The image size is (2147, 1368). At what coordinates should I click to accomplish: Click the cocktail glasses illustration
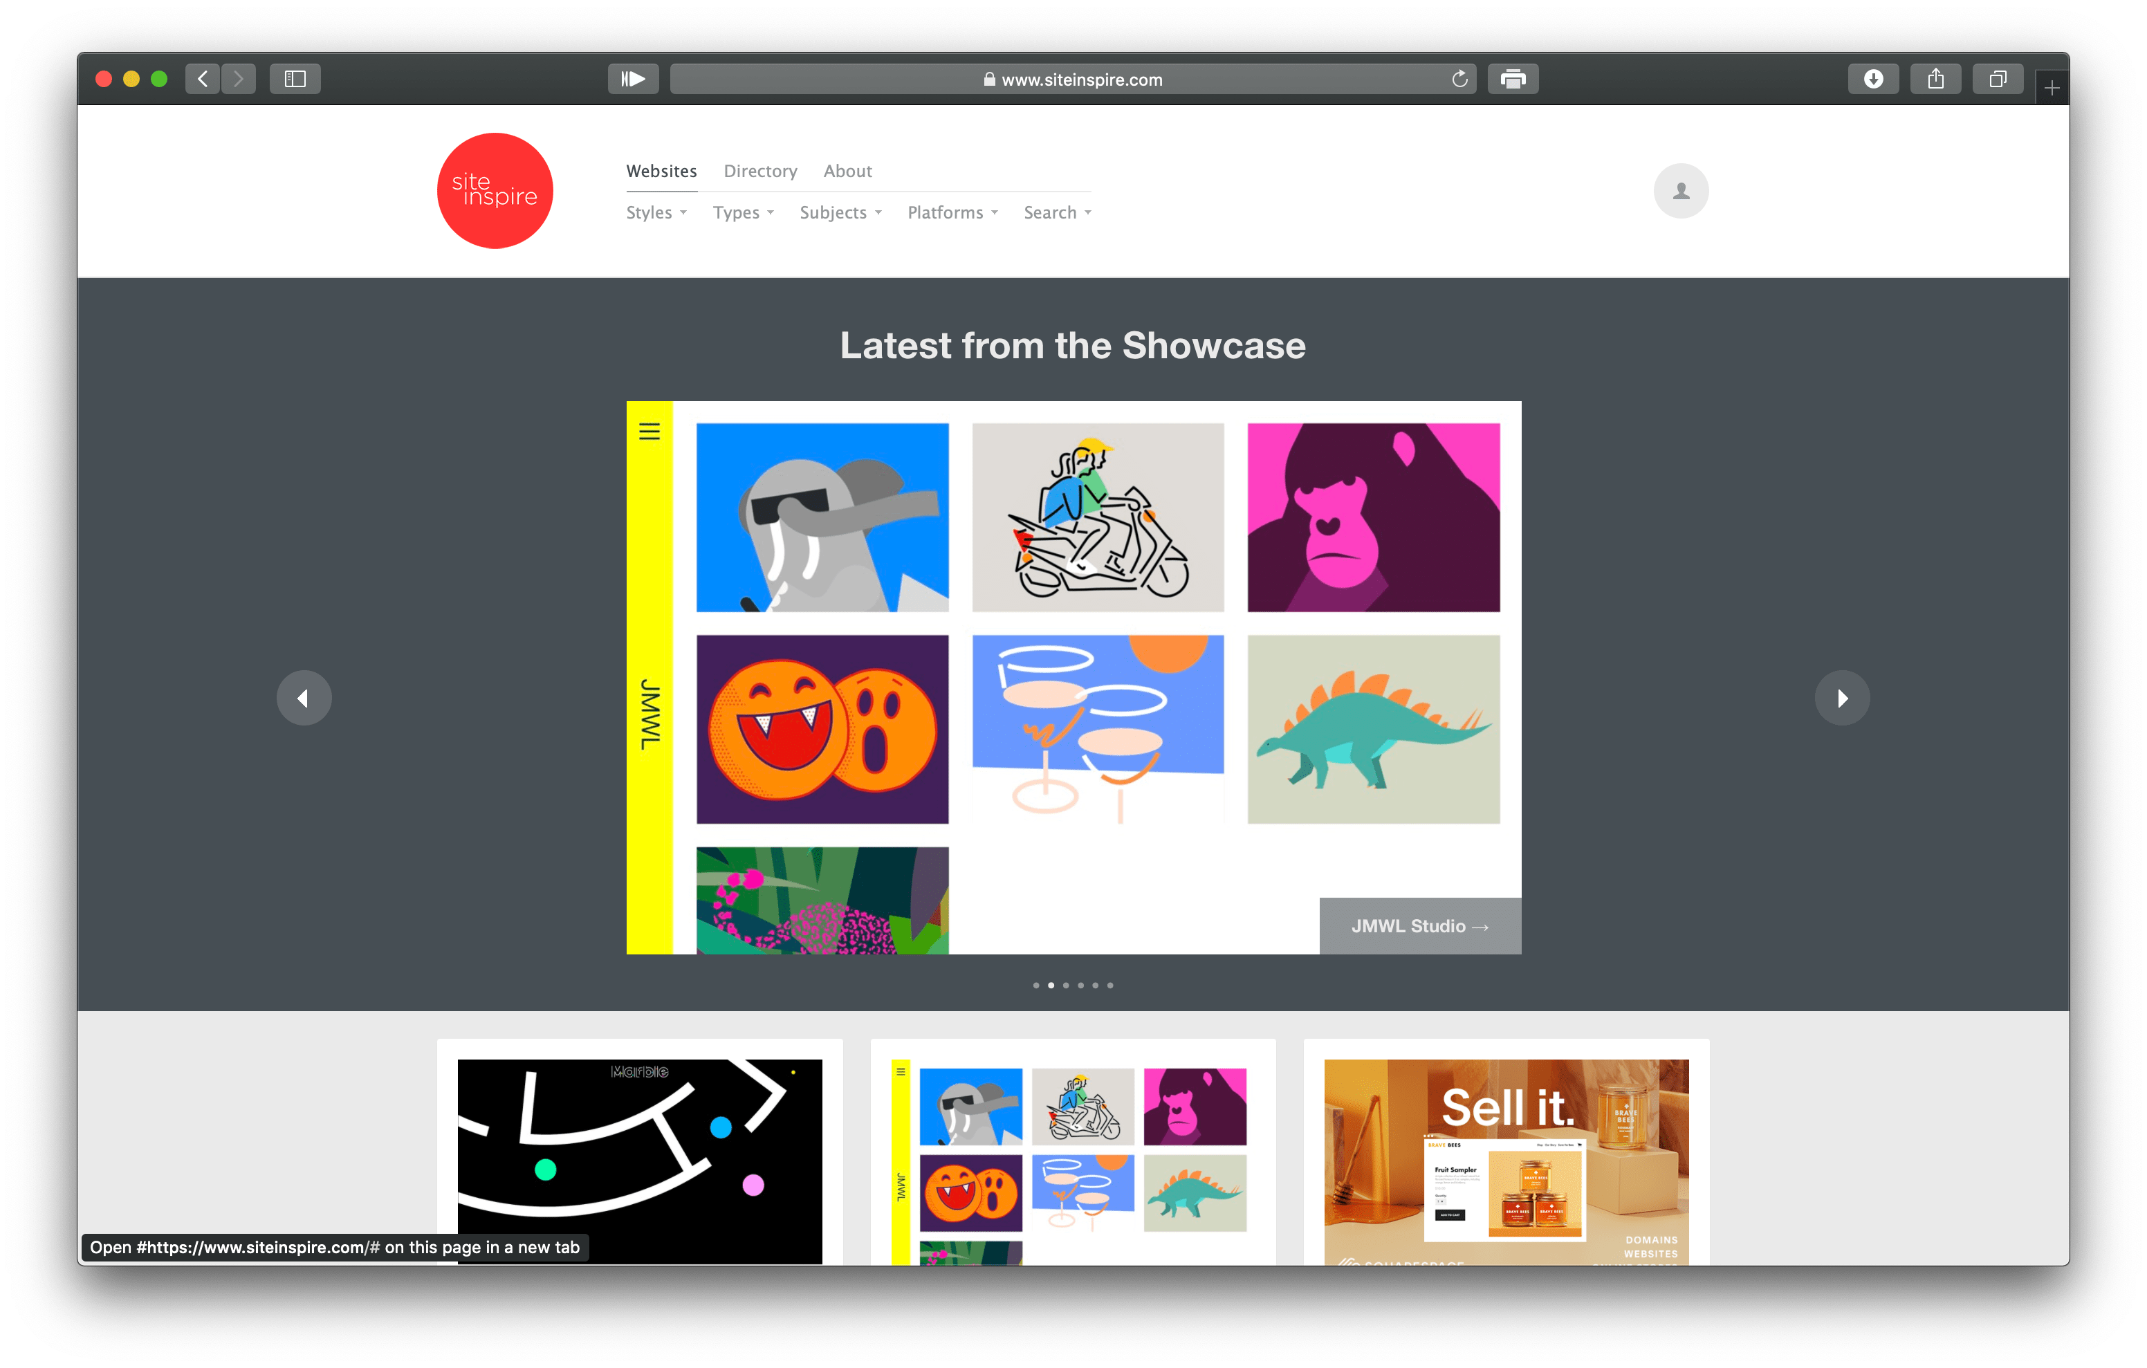[1098, 730]
